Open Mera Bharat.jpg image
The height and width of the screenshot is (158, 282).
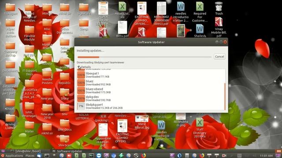click(x=142, y=122)
